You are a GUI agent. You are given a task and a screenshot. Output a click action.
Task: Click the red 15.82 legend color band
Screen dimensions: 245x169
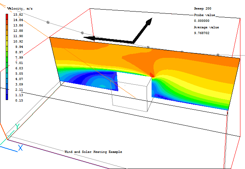click(x=7, y=15)
